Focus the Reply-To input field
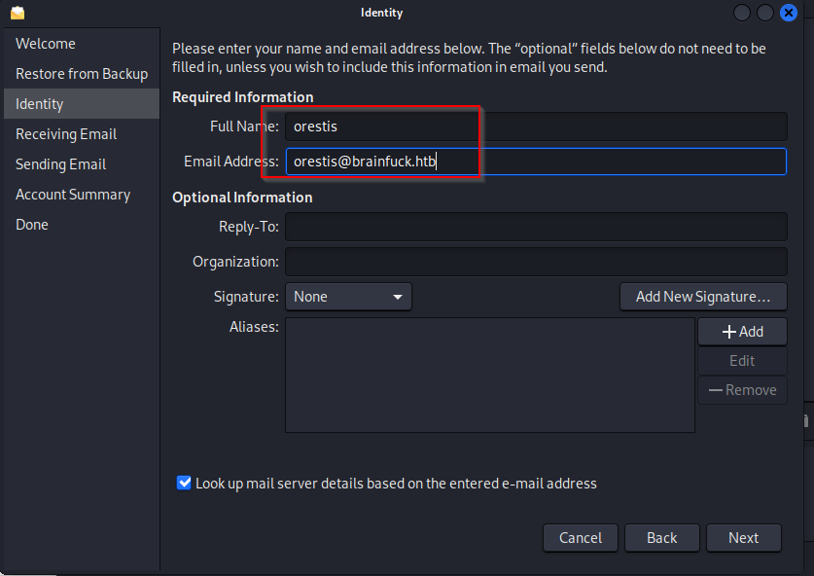Screen dimensions: 814x576 [x=535, y=227]
